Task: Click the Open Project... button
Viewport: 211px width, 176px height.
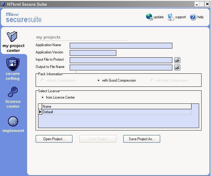Action: pos(54,139)
